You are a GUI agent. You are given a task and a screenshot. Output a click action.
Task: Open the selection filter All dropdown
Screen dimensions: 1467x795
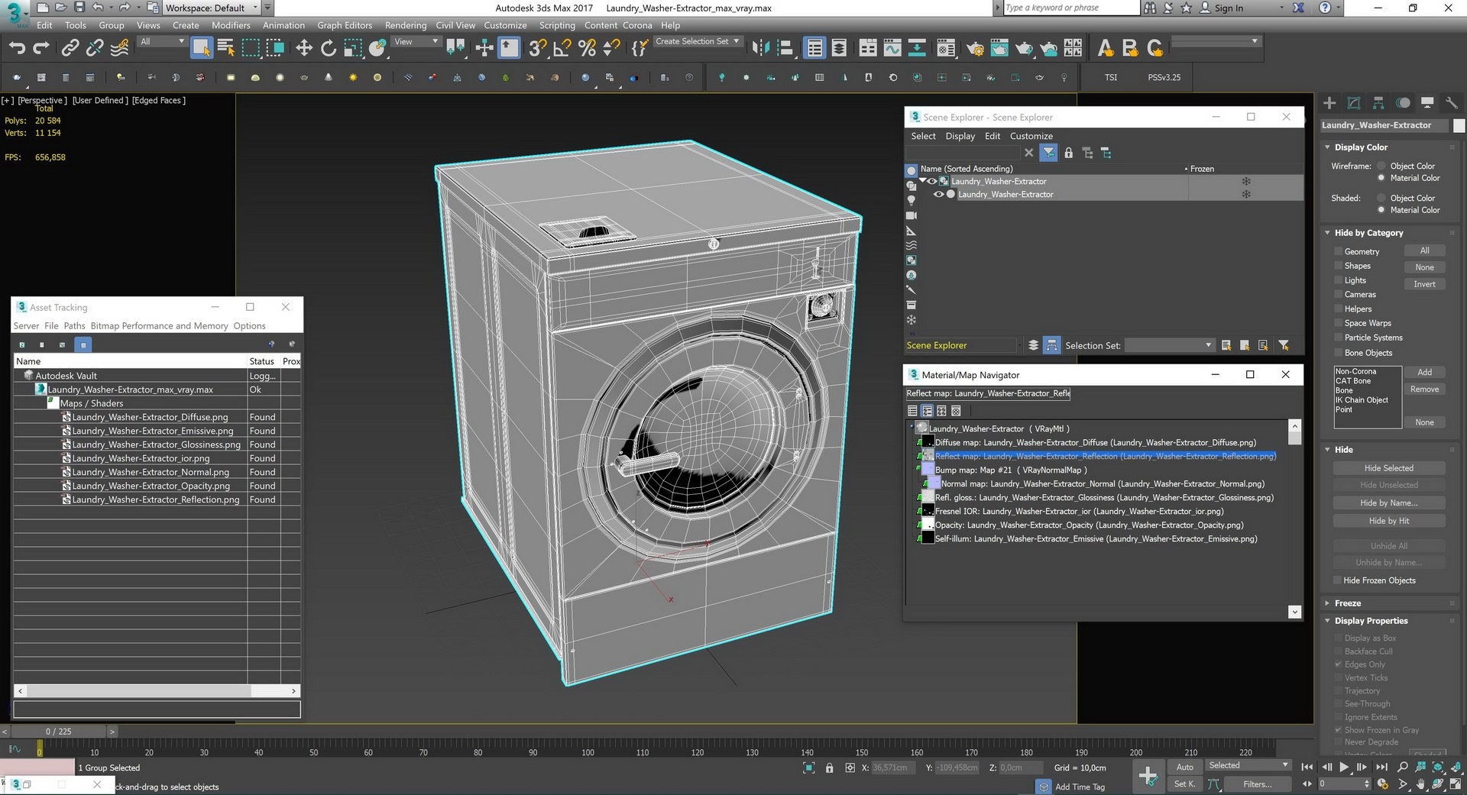pos(162,42)
